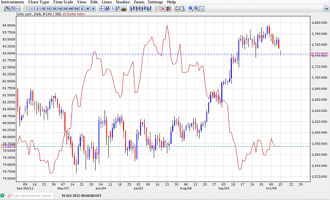The width and height of the screenshot is (330, 200).
Task: Open the Lines menu
Action: [x=107, y=2]
